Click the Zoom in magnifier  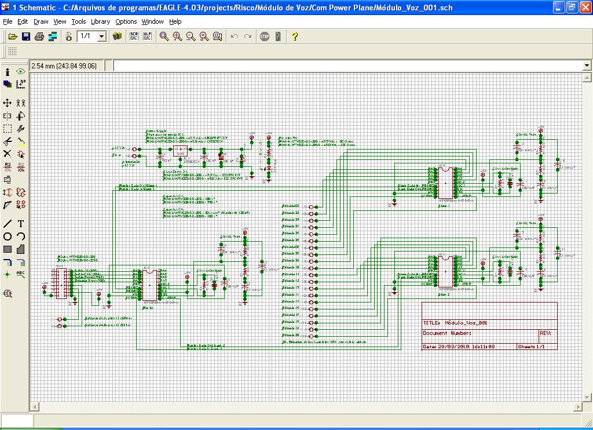point(177,37)
